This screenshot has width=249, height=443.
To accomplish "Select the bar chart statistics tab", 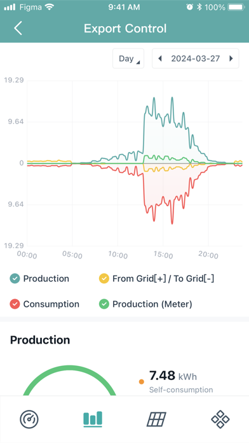I will pyautogui.click(x=93, y=419).
